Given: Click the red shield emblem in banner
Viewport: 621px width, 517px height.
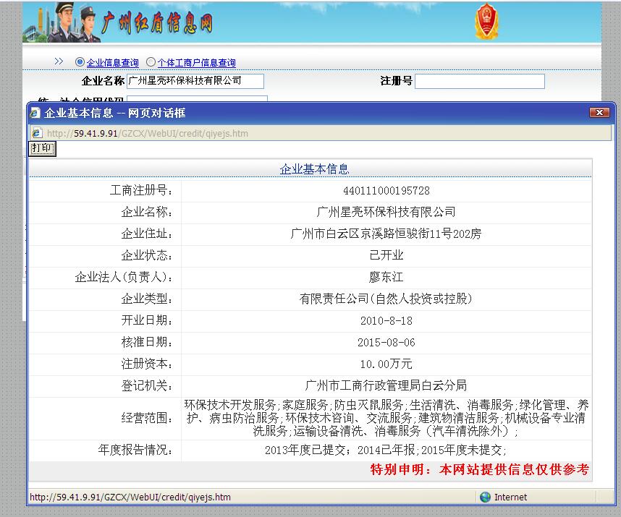Looking at the screenshot, I should tap(486, 22).
